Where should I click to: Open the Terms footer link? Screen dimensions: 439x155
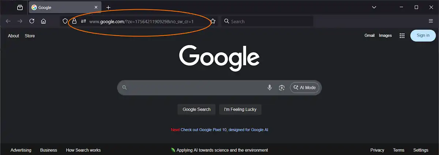(x=399, y=150)
